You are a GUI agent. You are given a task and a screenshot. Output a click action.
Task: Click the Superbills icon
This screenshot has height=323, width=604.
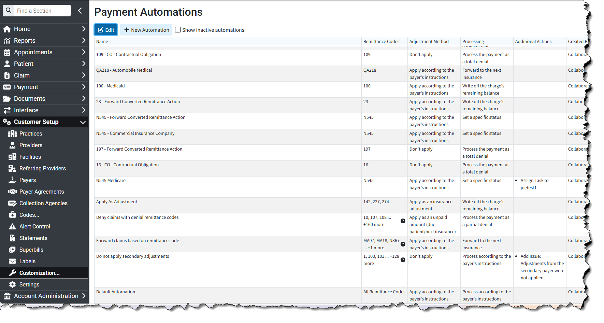pyautogui.click(x=13, y=250)
